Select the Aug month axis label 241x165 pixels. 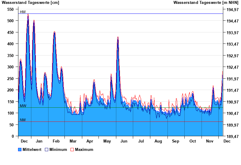pos(158,141)
